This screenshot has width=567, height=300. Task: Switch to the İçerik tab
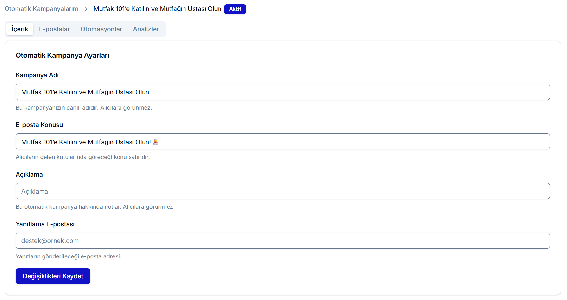[x=20, y=29]
